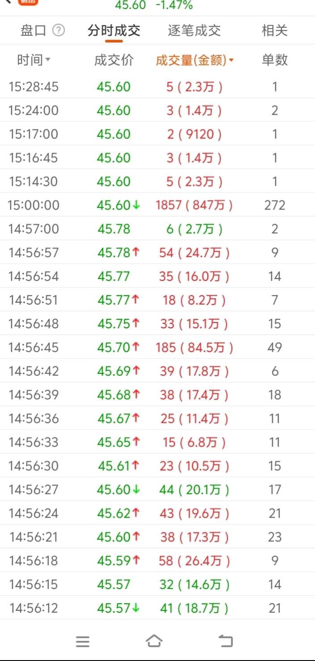Open the 逐笔成交 tab
Viewport: 315px width, 661px height.
point(194,30)
